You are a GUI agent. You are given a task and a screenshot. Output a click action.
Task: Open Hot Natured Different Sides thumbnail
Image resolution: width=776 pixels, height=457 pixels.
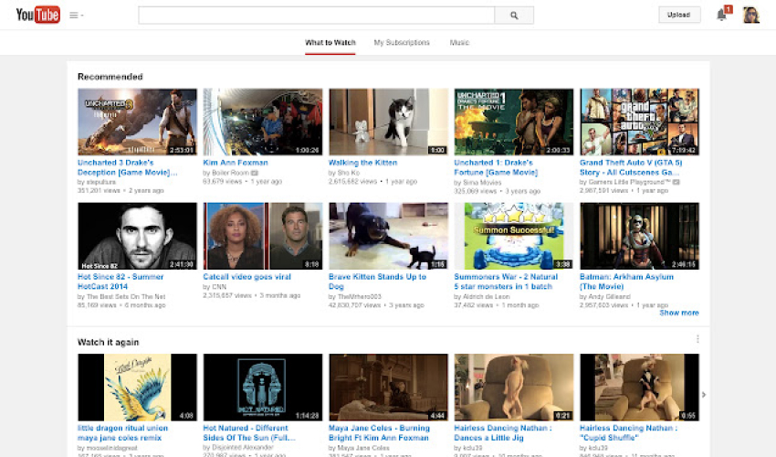(x=263, y=388)
